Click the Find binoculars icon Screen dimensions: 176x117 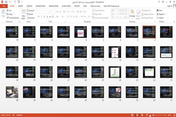(x=158, y=11)
